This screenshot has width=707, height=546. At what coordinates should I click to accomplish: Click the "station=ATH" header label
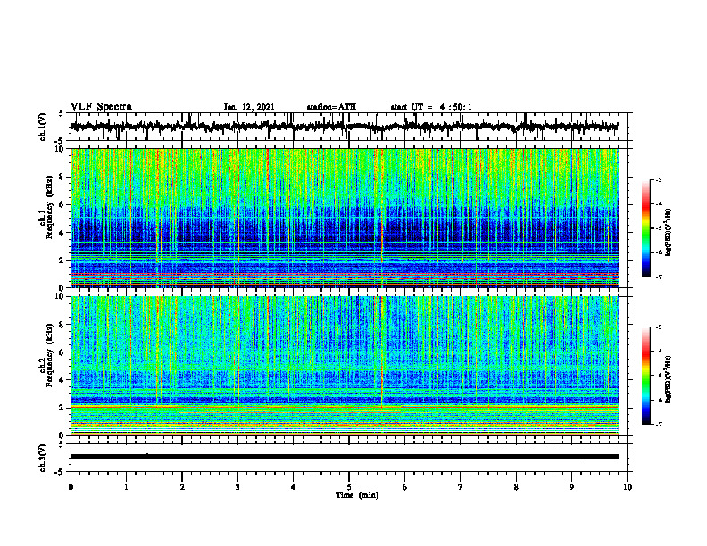(x=331, y=107)
